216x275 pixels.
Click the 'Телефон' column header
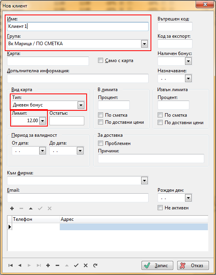36,219
